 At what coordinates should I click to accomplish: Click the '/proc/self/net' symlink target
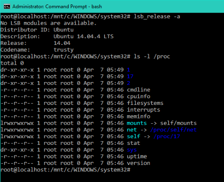pyautogui.click(x=173, y=130)
